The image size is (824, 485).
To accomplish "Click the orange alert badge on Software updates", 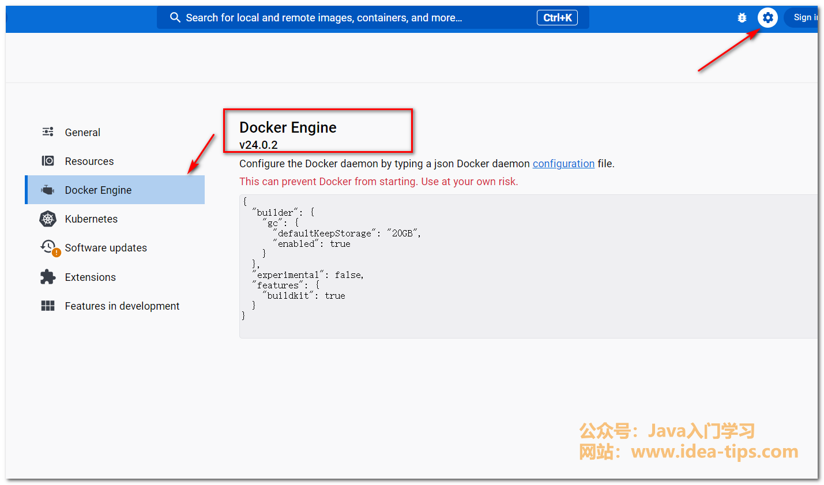I will [x=57, y=253].
